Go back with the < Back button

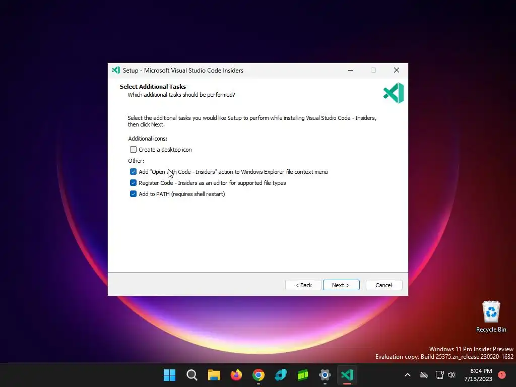coord(303,285)
